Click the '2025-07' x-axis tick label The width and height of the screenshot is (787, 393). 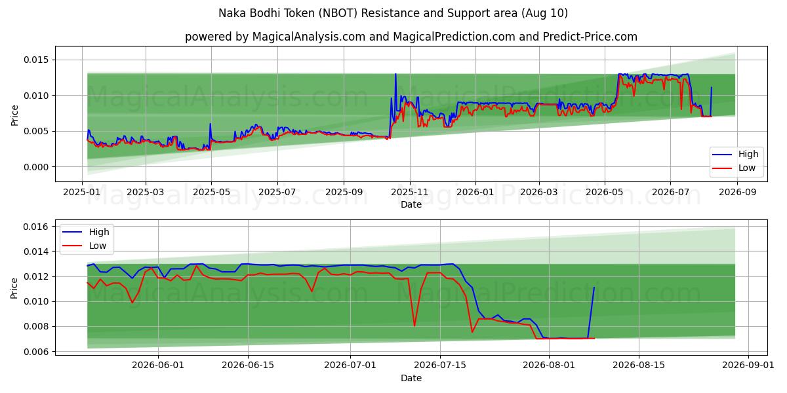277,193
